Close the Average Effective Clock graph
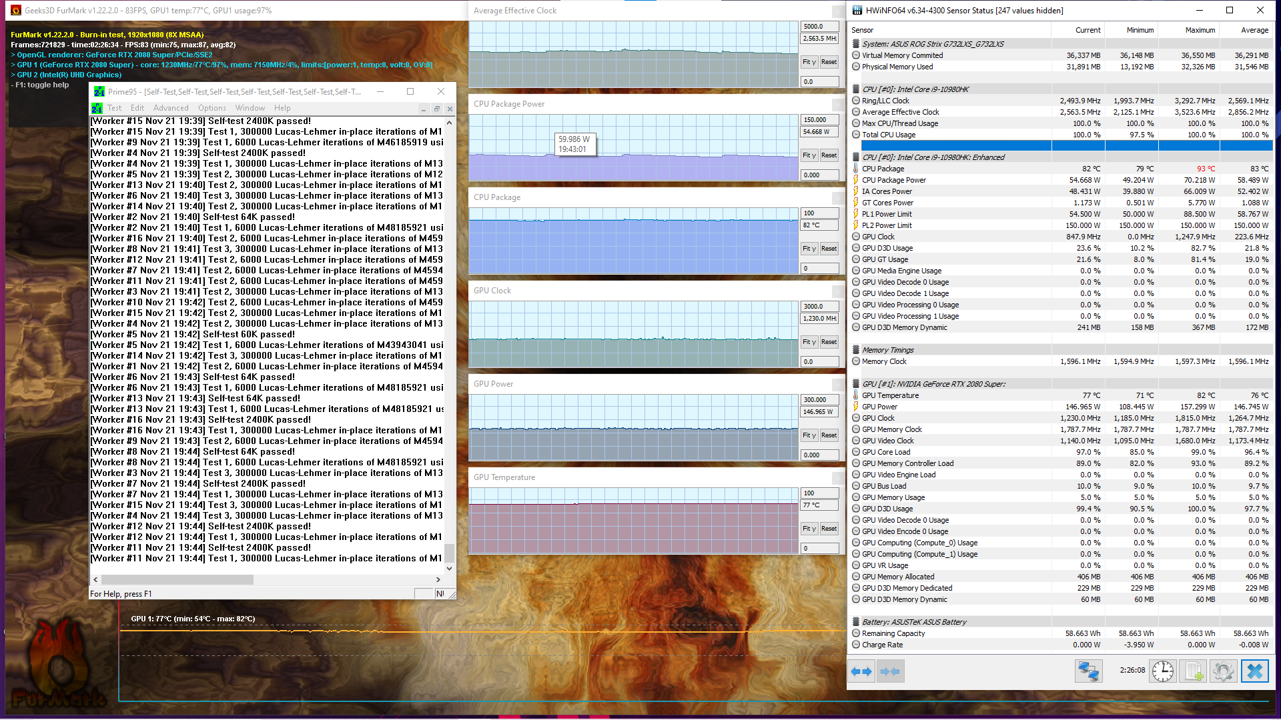The width and height of the screenshot is (1281, 720). 839,11
